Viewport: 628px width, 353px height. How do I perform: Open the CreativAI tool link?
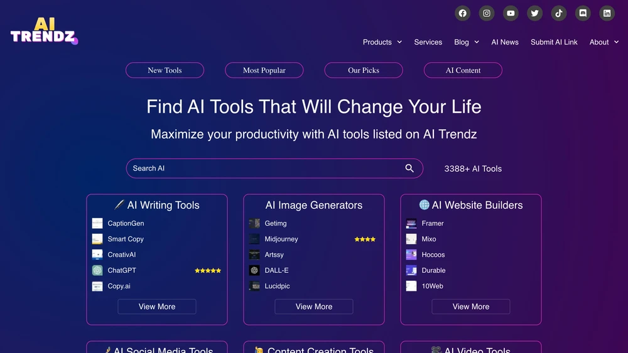[x=121, y=255]
